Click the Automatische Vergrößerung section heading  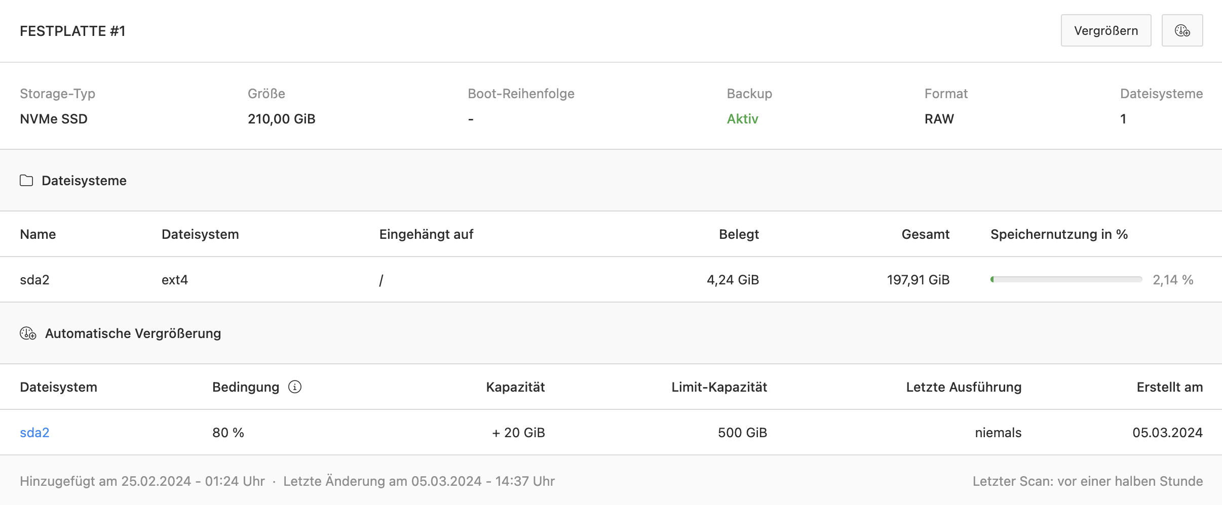[x=133, y=333]
